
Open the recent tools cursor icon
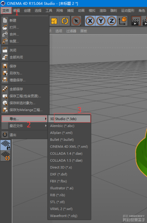[x=76, y=21]
